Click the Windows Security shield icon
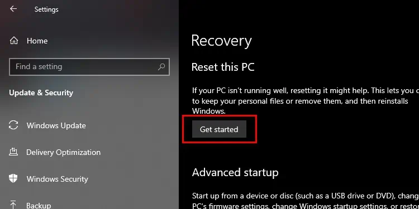 point(13,178)
